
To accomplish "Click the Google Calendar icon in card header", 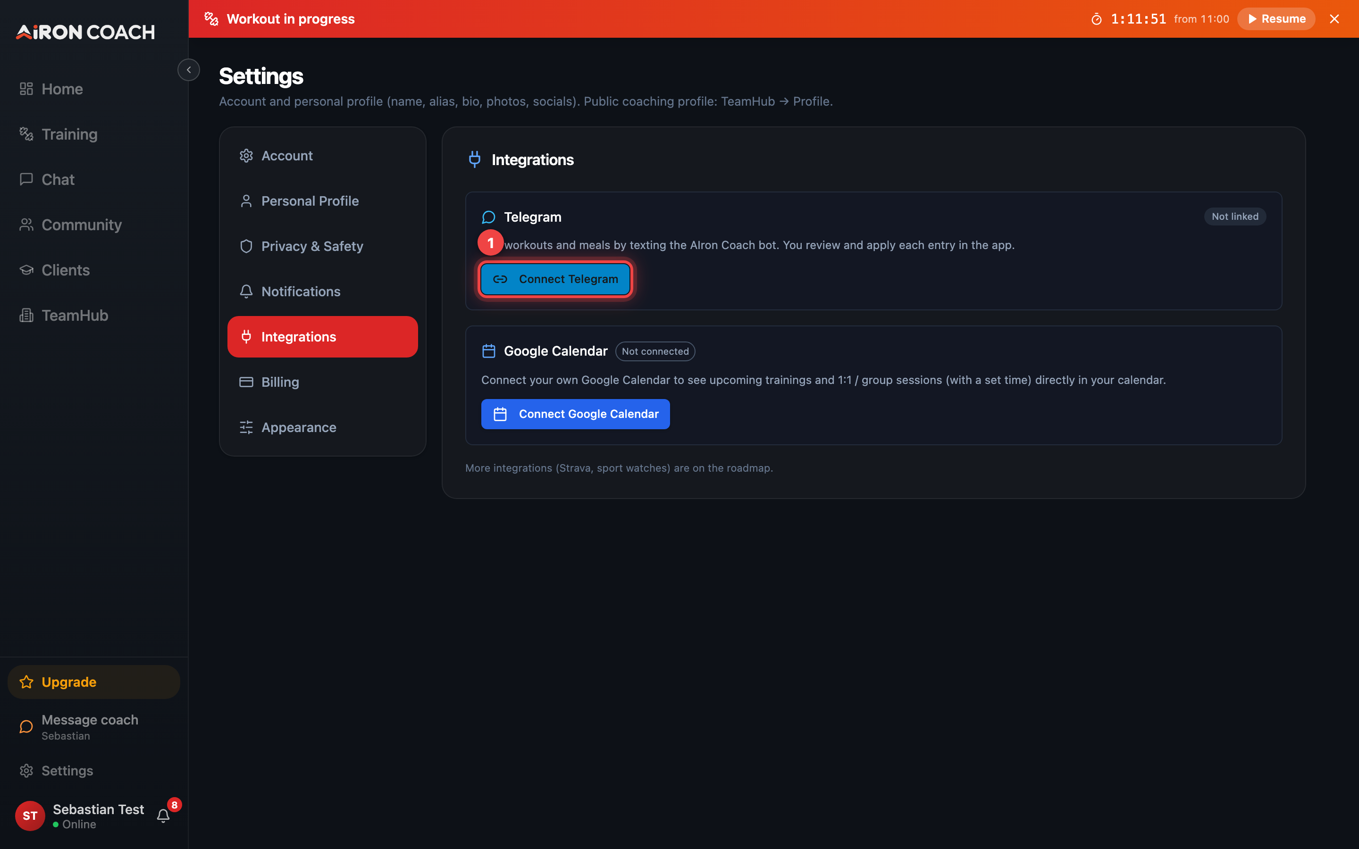I will (x=488, y=351).
